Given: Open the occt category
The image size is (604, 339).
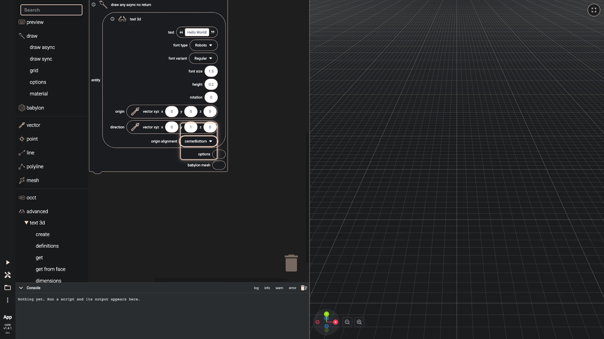Looking at the screenshot, I should click(x=31, y=198).
